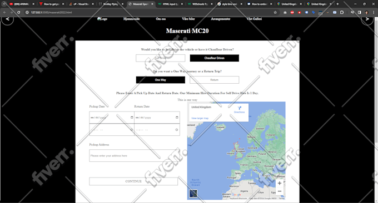The width and height of the screenshot is (378, 203).
Task: Click View larger map link
Action: click(x=200, y=118)
